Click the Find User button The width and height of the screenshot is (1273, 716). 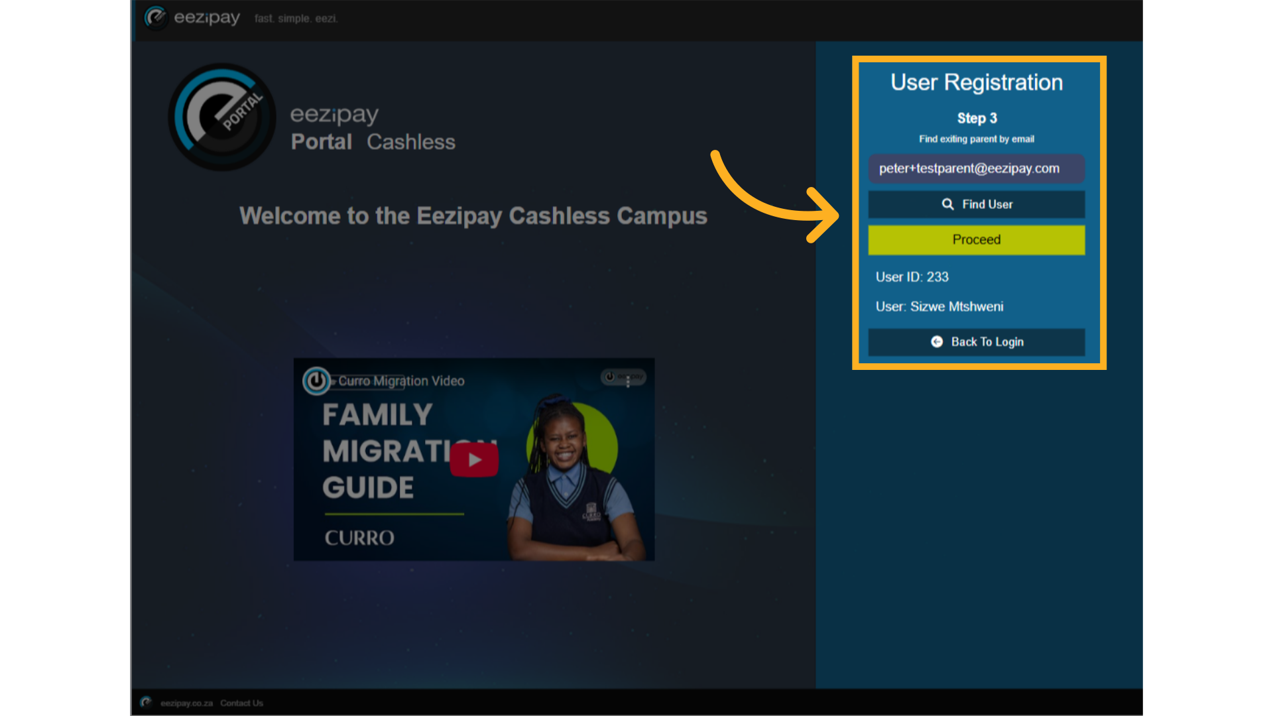[x=976, y=204]
